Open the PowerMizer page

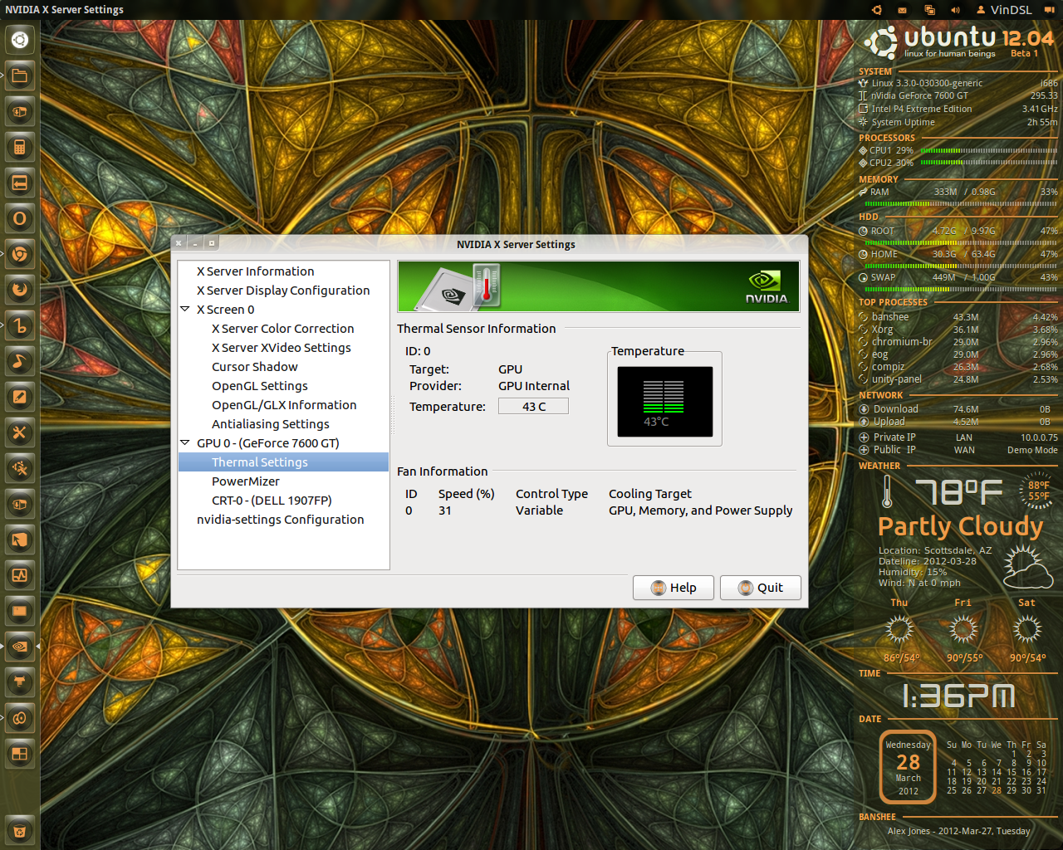pyautogui.click(x=245, y=481)
